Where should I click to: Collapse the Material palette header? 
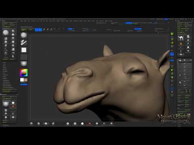click(x=4, y=95)
